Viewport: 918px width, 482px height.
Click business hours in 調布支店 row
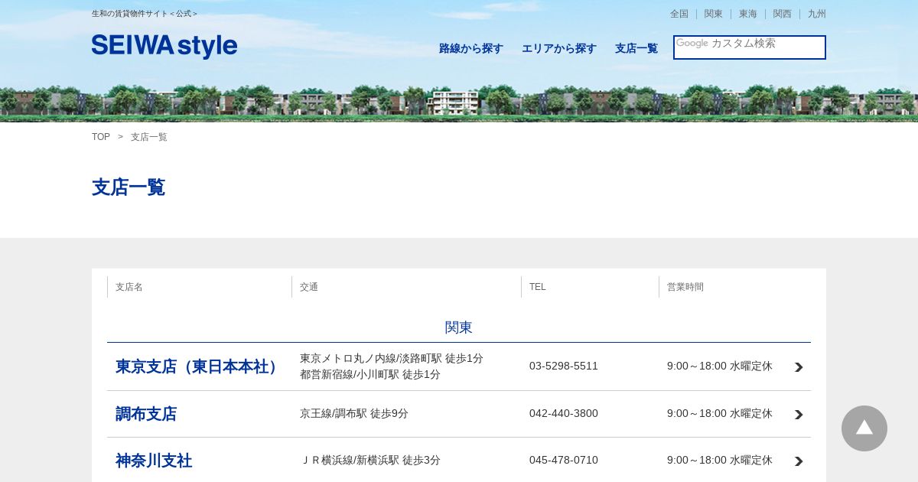[x=720, y=413]
